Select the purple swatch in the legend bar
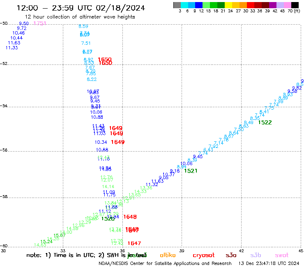 pyautogui.click(x=273, y=5)
